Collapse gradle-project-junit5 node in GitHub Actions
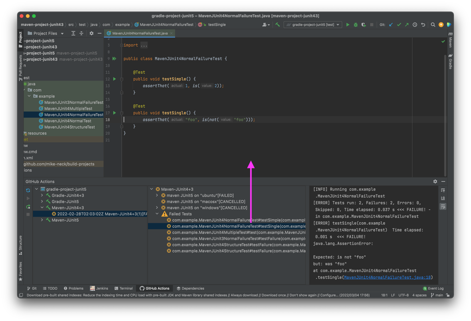The width and height of the screenshot is (471, 321). 37,189
